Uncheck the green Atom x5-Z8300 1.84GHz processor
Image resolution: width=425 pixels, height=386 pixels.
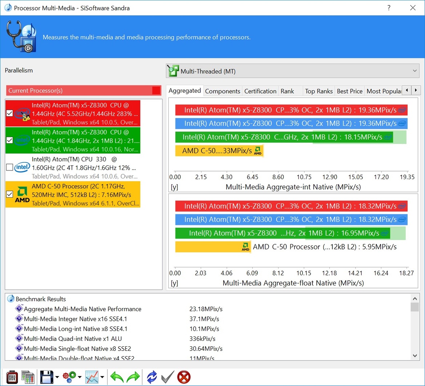pyautogui.click(x=9, y=140)
